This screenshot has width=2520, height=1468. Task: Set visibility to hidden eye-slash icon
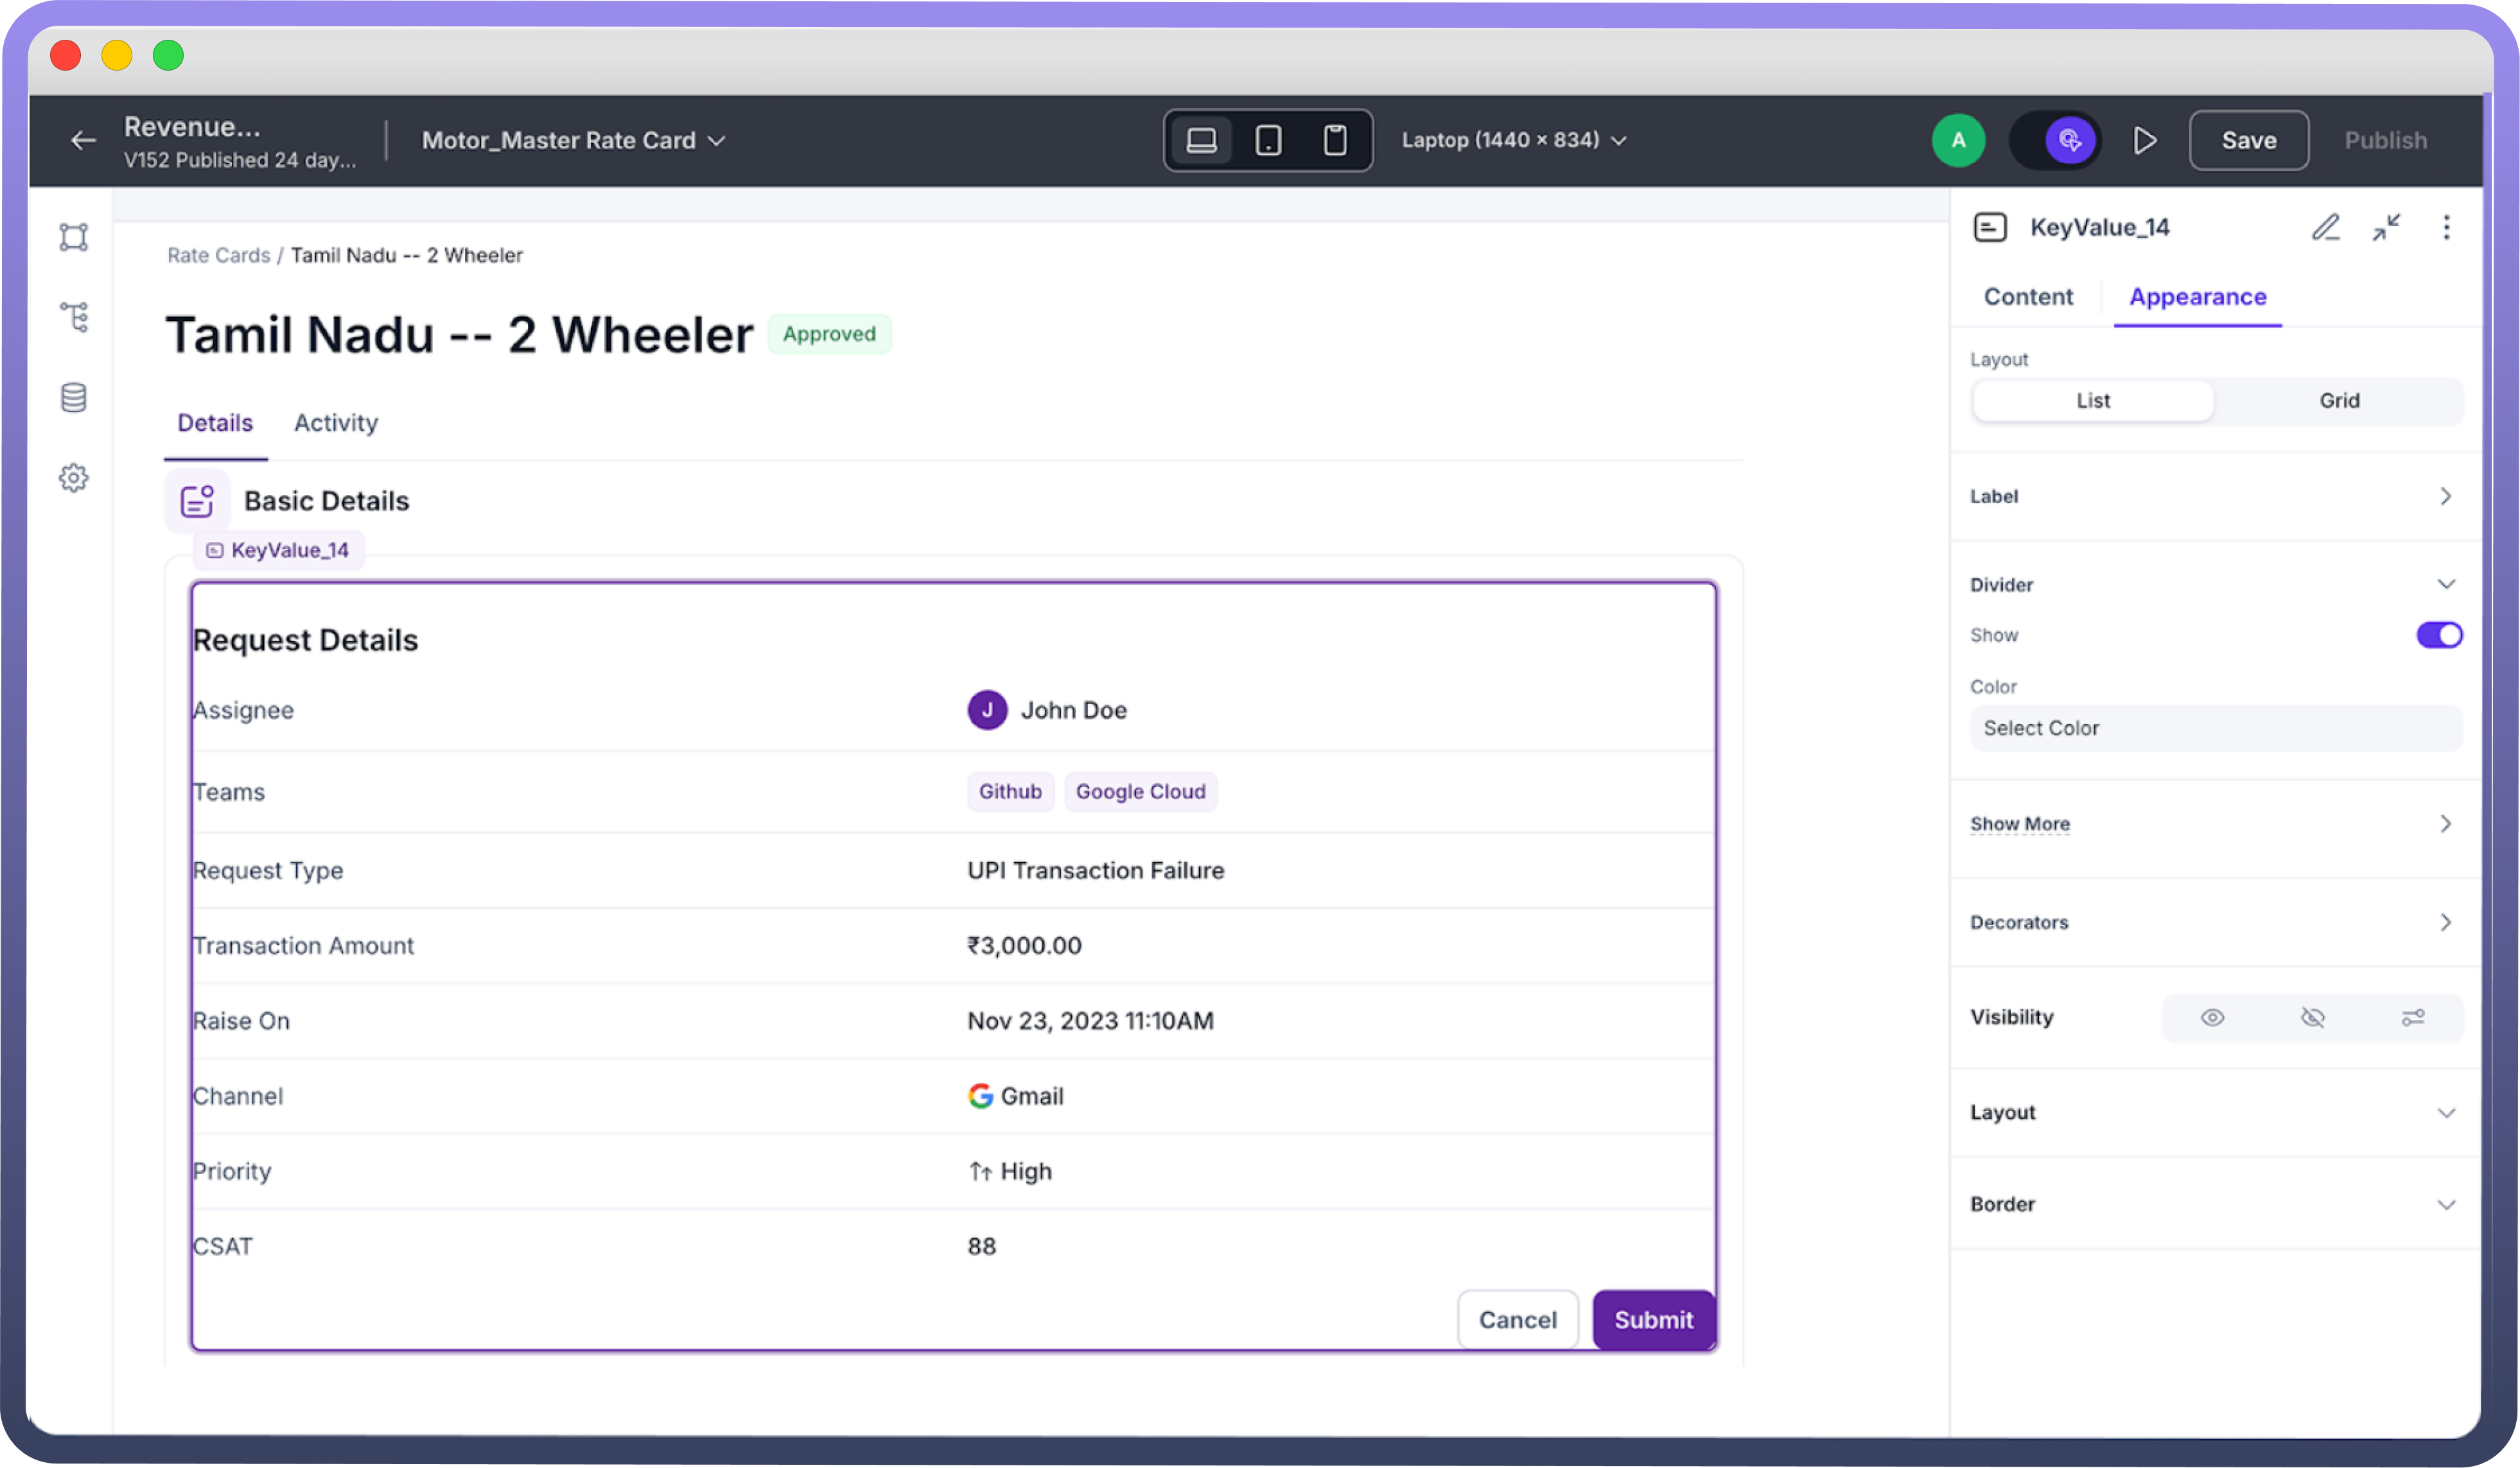pyautogui.click(x=2312, y=1017)
